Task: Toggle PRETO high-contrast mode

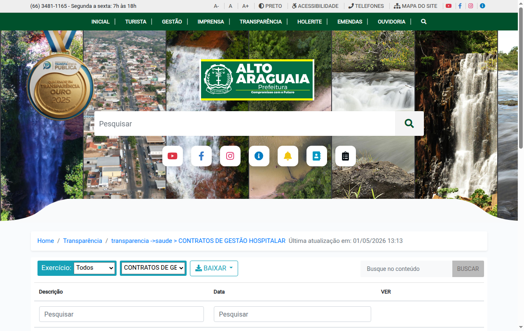Action: tap(270, 6)
